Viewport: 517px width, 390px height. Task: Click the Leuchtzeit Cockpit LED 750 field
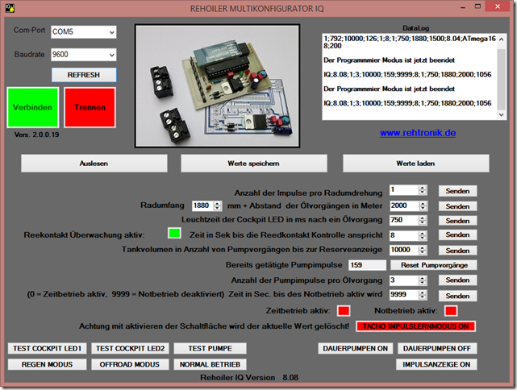click(404, 220)
